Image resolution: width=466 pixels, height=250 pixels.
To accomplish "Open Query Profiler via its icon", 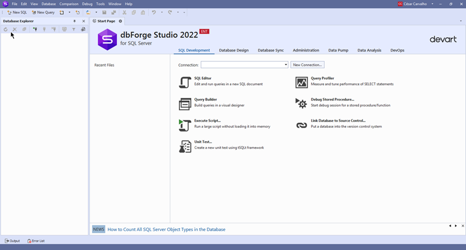I will click(x=301, y=82).
